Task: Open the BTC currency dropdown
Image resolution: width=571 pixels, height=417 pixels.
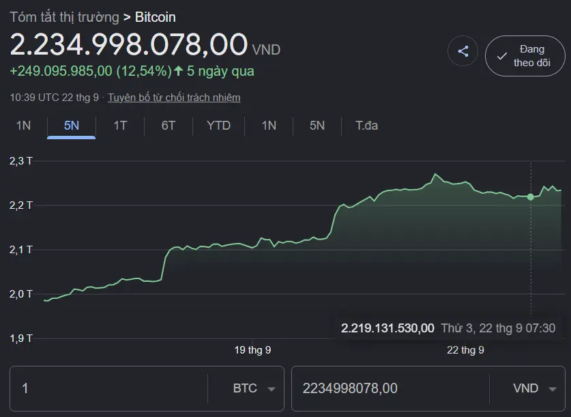Action: (x=254, y=388)
